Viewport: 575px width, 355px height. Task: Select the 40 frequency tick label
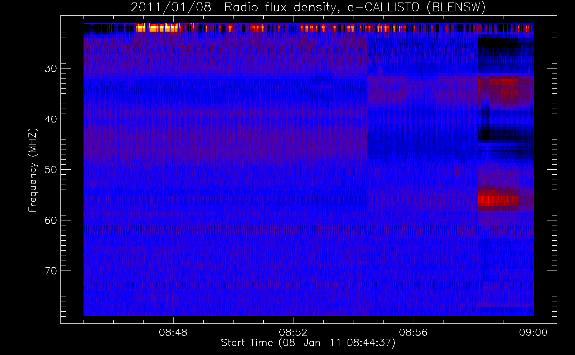(x=51, y=119)
